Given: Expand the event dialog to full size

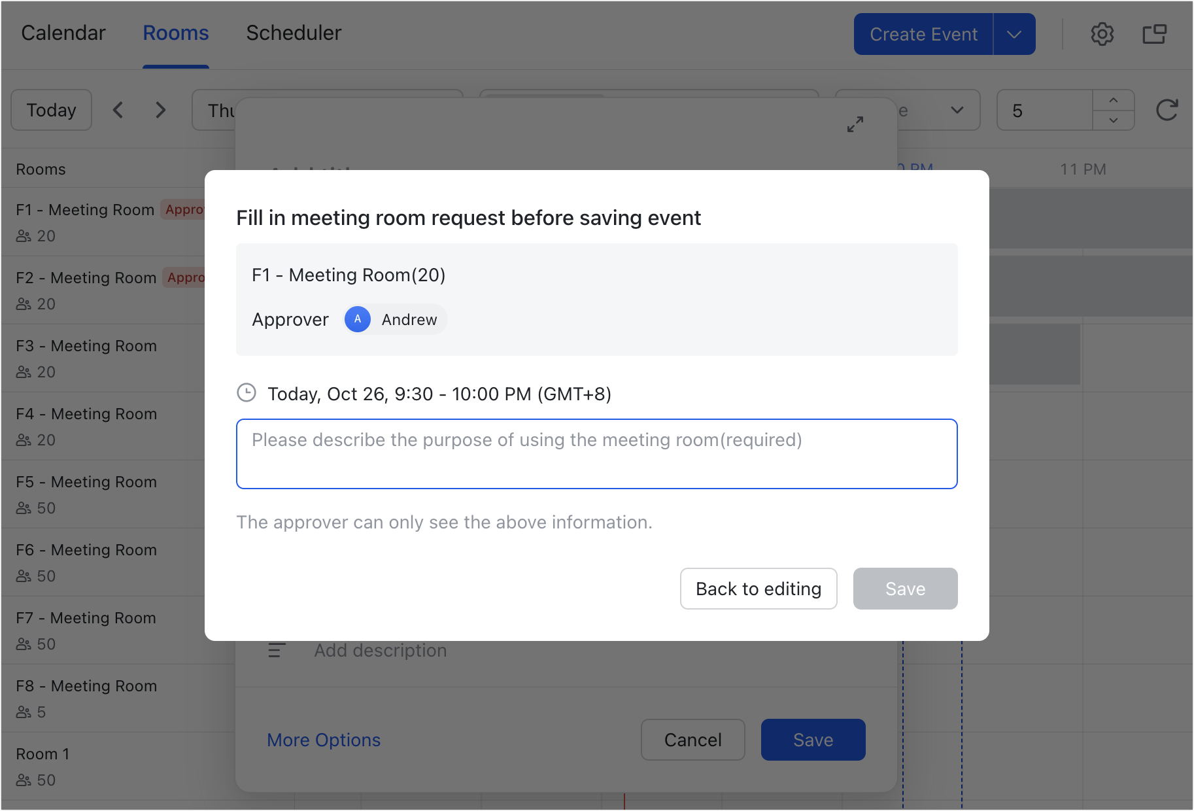Looking at the screenshot, I should click(x=855, y=124).
